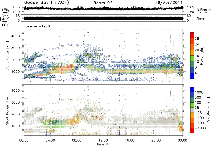The image size is (211, 146).
Task: Click the 'N.Search' label
Action: point(204,10)
